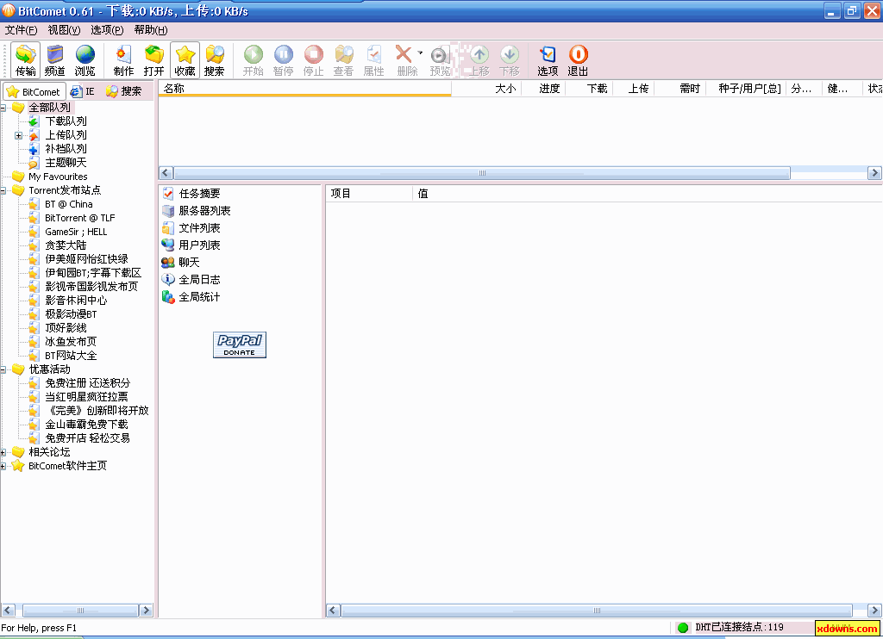The height and width of the screenshot is (639, 883).
Task: Click the 制作 make torrent icon
Action: pos(123,59)
